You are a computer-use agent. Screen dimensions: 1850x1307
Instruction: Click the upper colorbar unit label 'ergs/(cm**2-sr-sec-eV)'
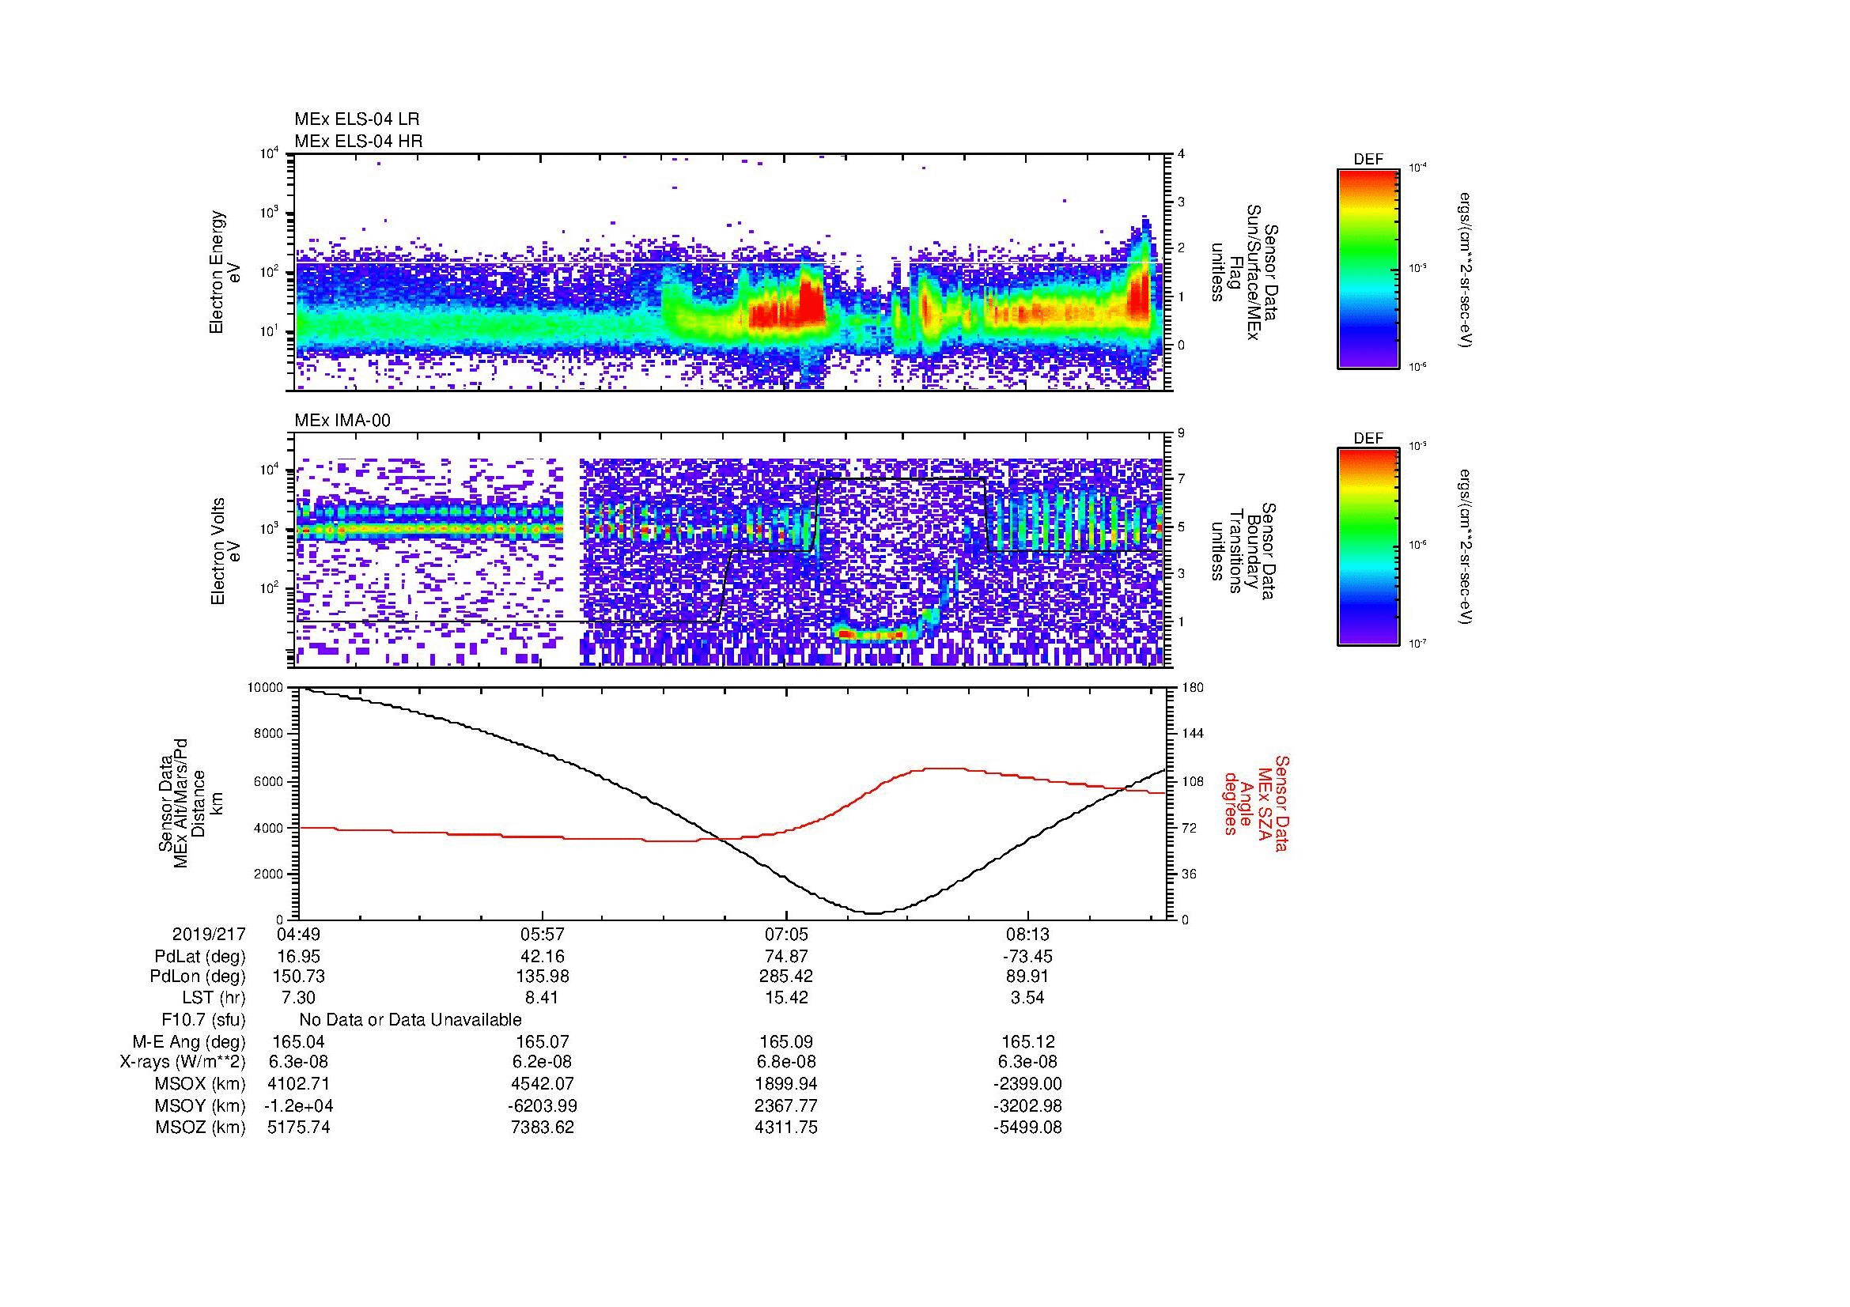click(x=1466, y=269)
